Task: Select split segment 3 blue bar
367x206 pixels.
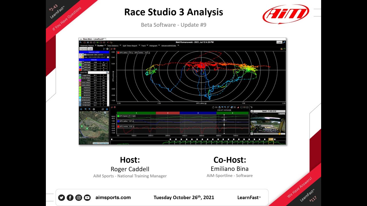Action: click(198, 113)
